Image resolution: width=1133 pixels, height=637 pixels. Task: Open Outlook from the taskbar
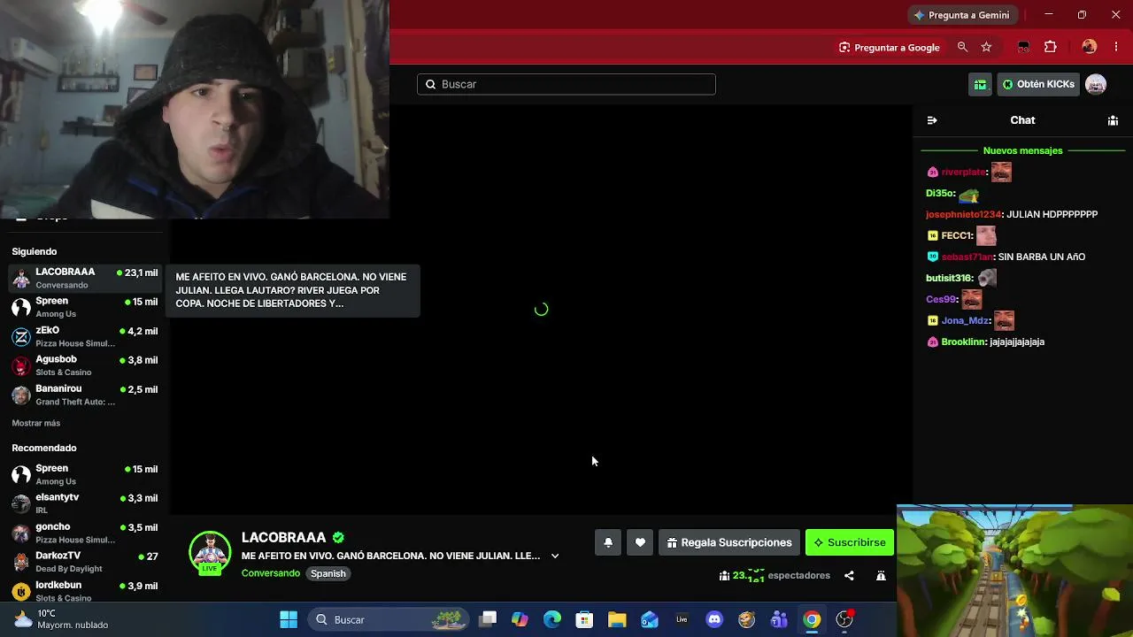[x=650, y=619]
